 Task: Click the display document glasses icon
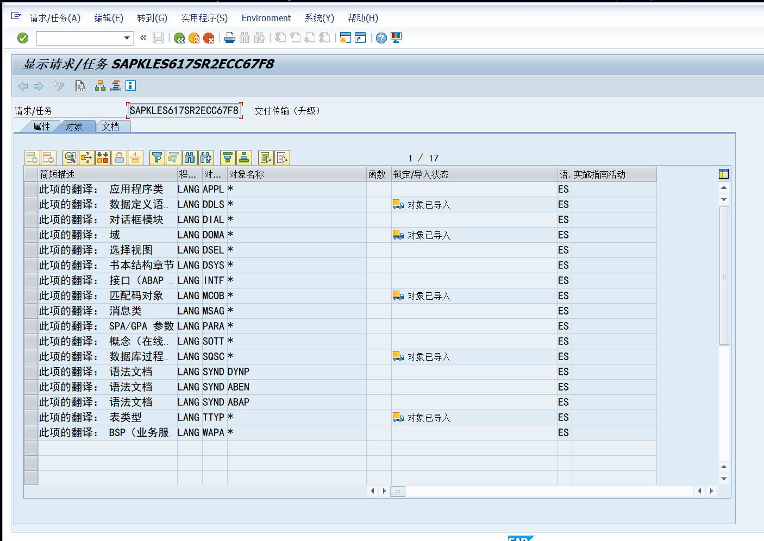point(80,86)
